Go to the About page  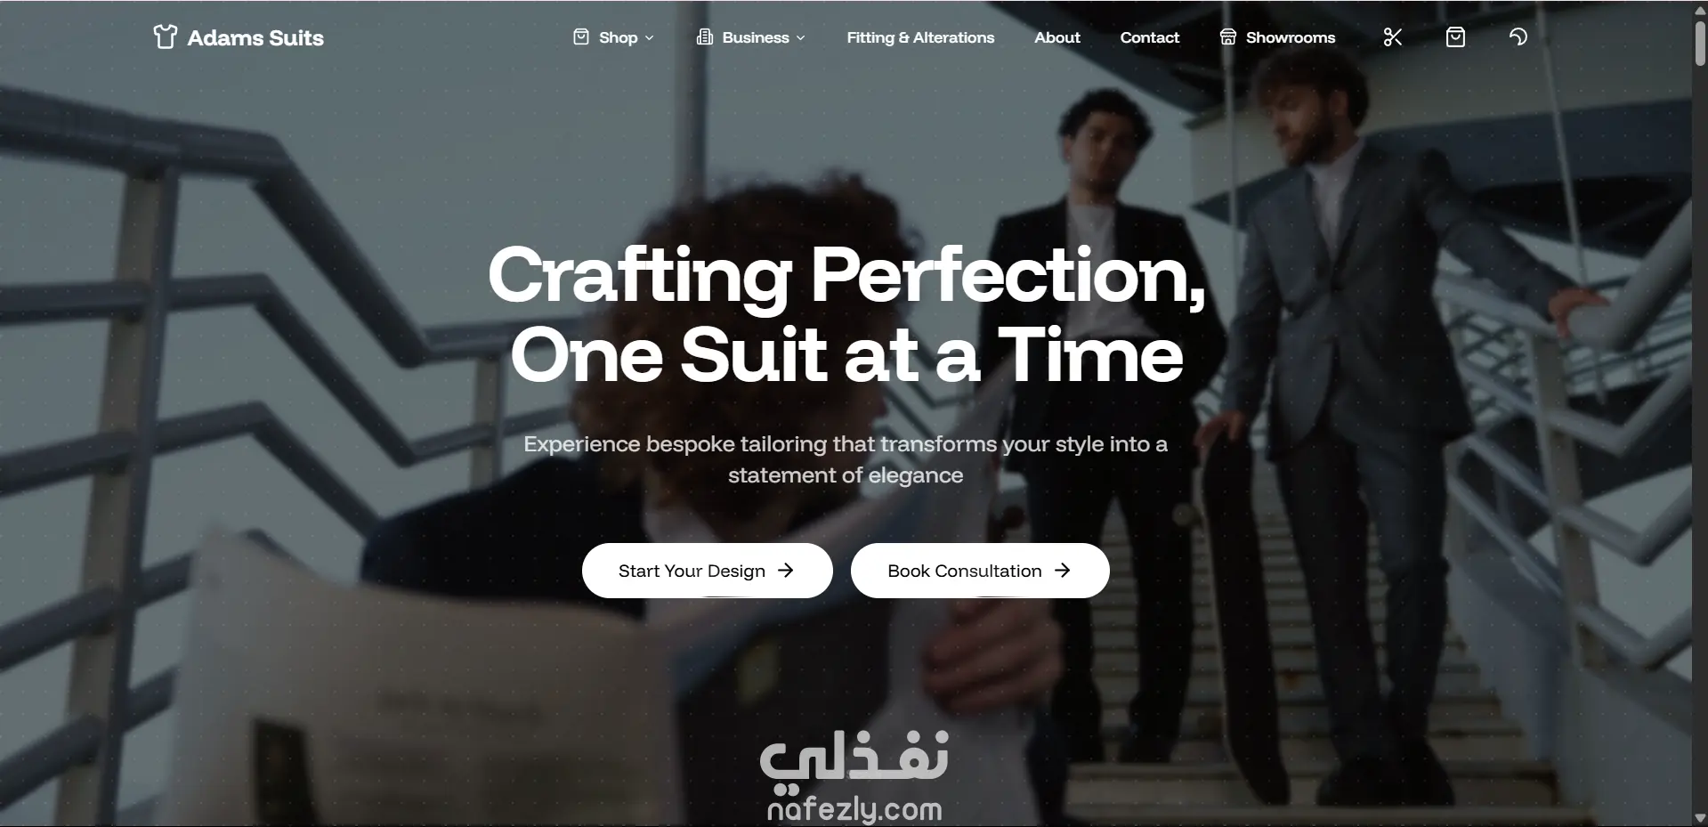tap(1057, 37)
